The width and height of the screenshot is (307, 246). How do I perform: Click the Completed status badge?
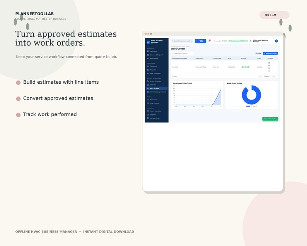[245, 67]
